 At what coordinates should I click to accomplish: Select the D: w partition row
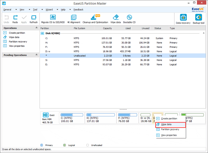[123, 51]
